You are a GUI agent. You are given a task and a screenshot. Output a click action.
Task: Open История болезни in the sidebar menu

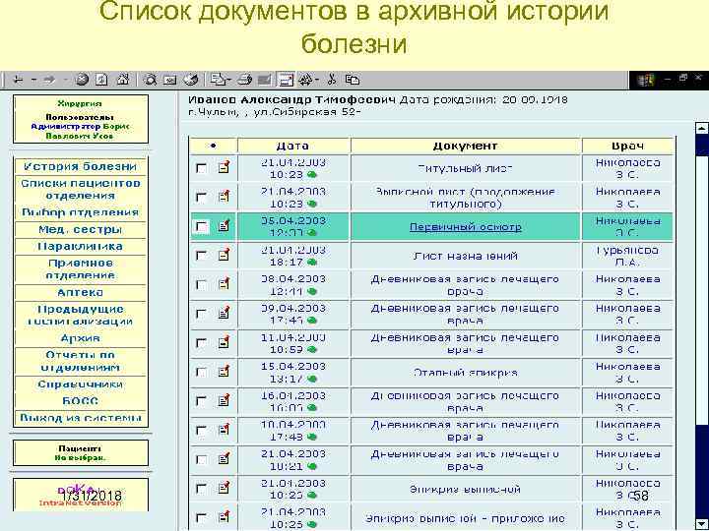(80, 166)
